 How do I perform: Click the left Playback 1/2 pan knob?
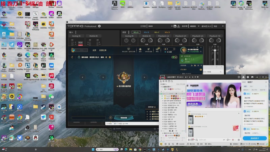[160, 41]
